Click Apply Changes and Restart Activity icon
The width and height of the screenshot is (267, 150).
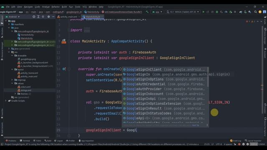[208, 12]
